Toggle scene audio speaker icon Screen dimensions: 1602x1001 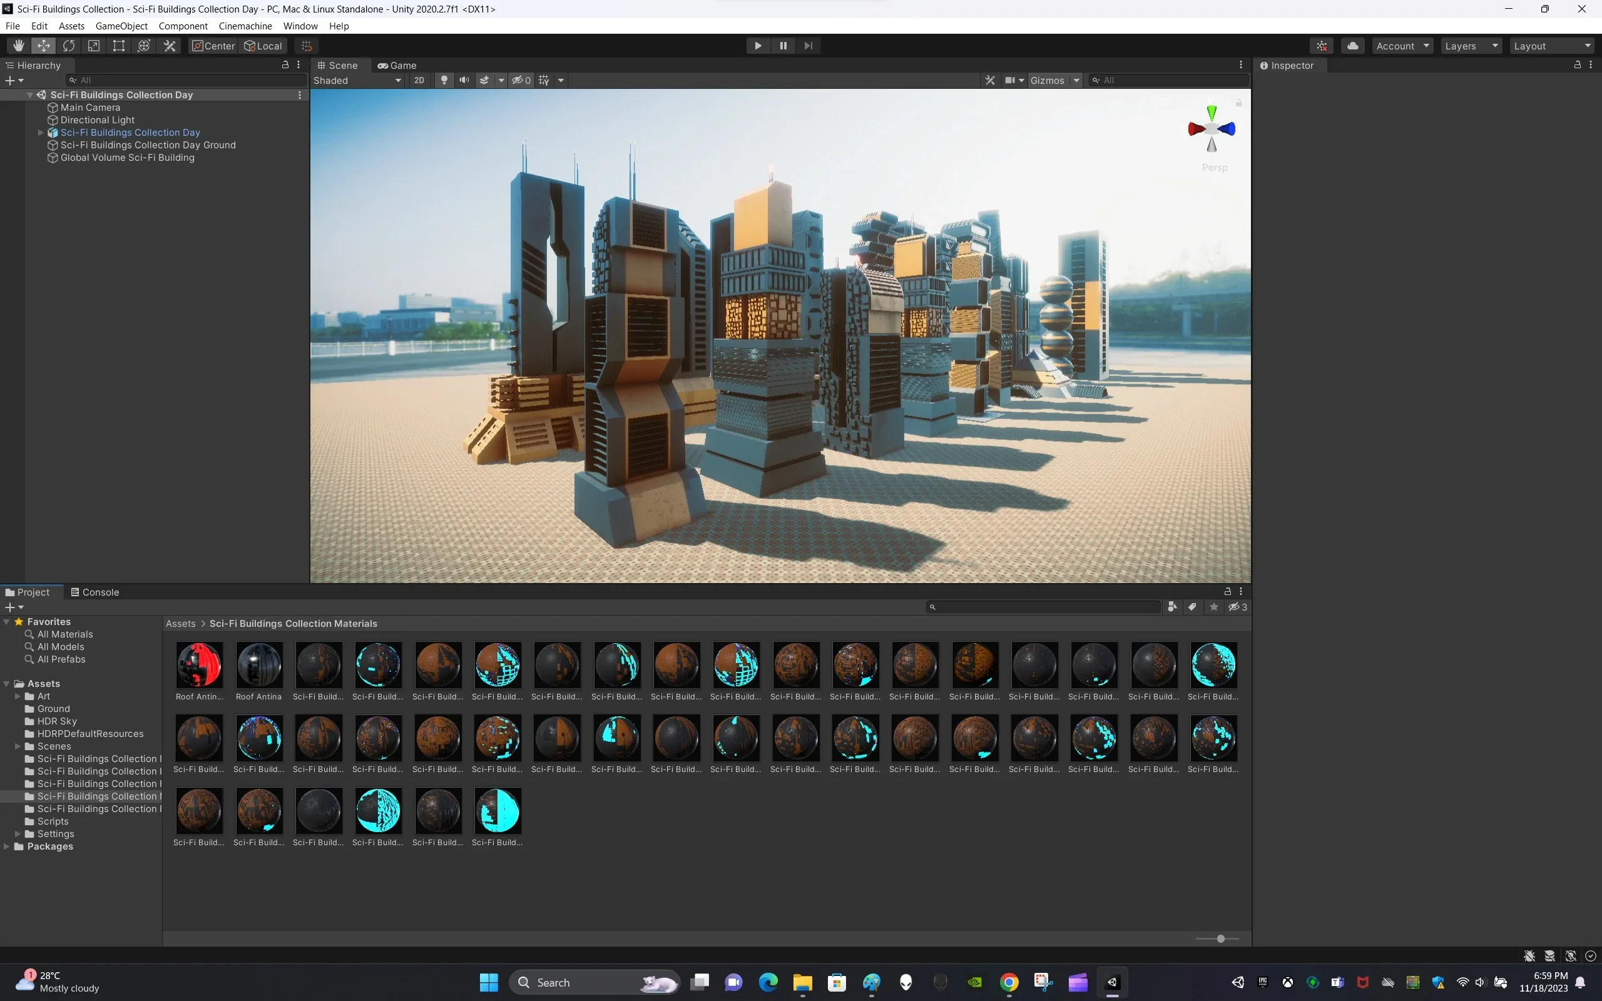464,80
